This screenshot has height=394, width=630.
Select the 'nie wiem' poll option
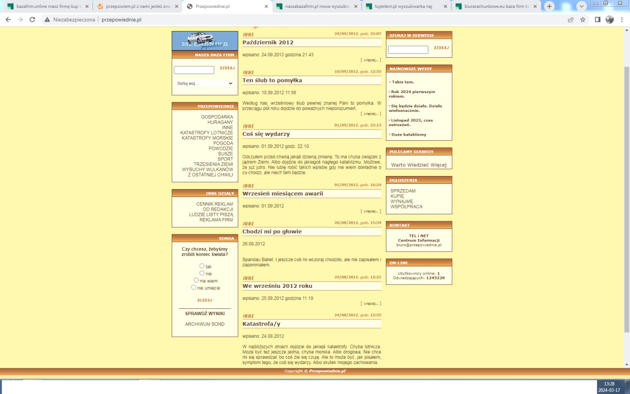click(x=196, y=281)
